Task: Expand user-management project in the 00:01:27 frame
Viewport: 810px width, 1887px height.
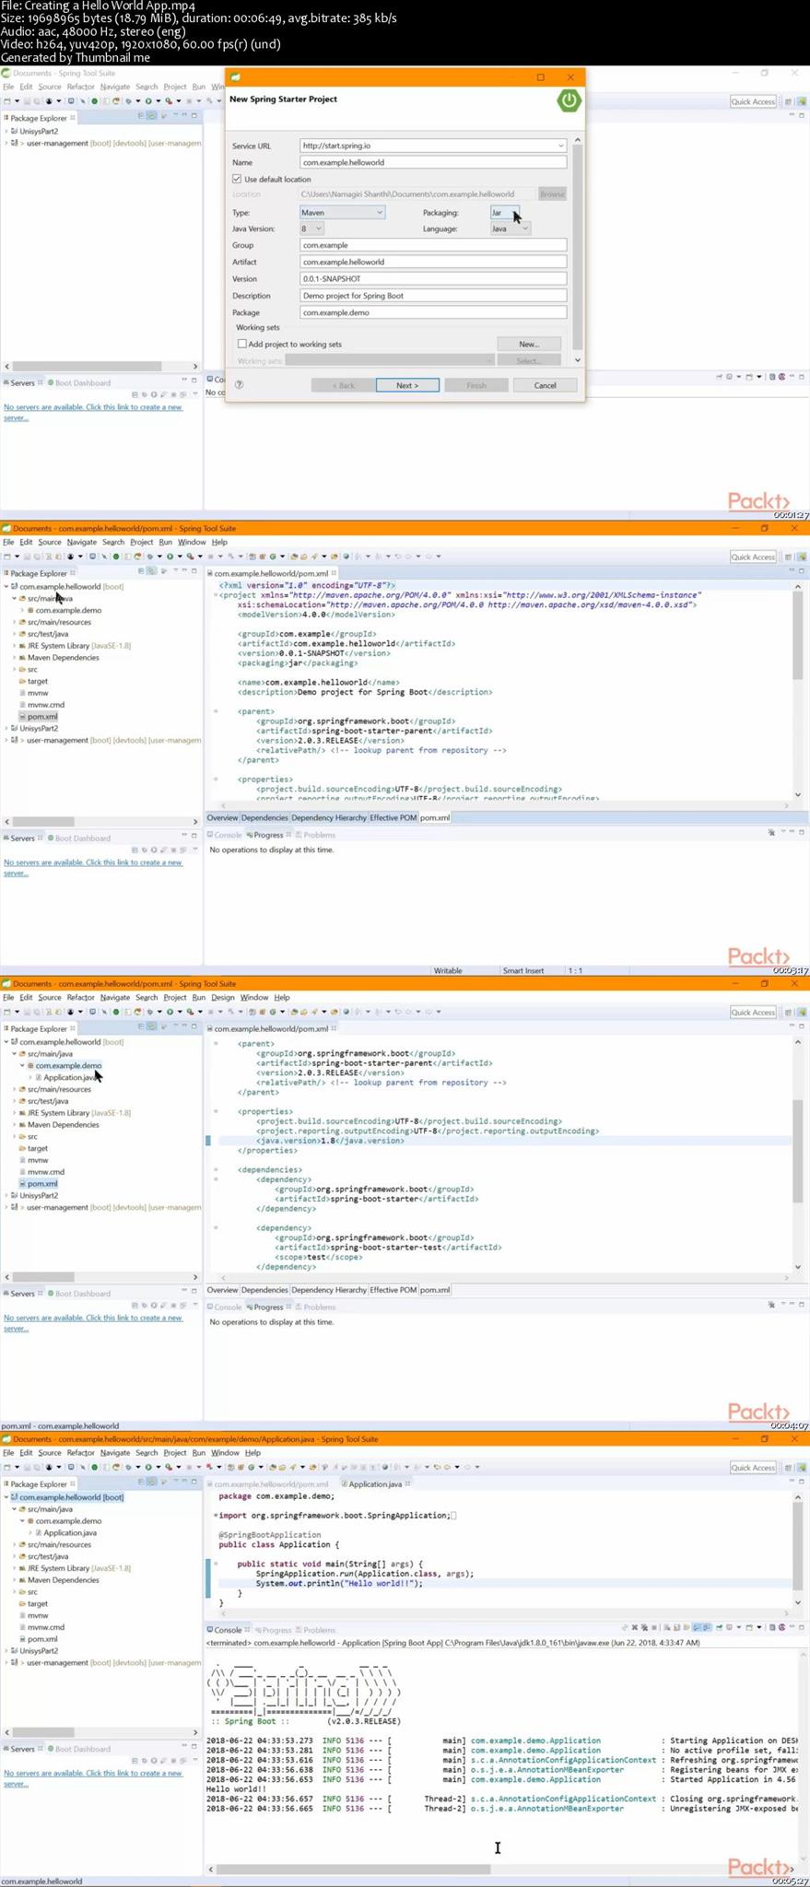Action: point(6,143)
